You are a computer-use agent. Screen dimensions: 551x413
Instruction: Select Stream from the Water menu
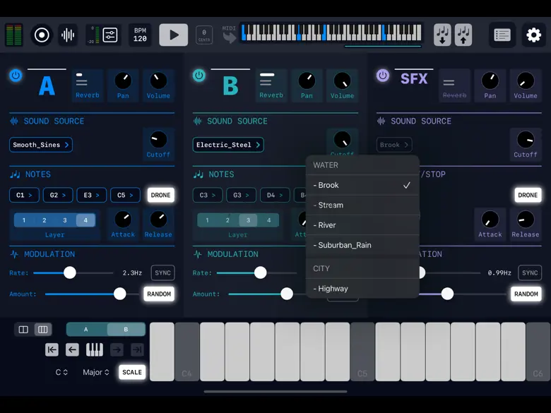pos(362,205)
